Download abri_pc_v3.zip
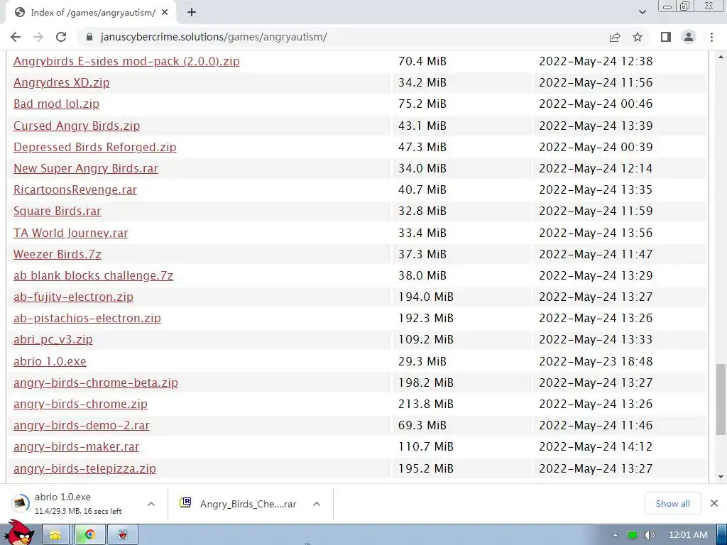 53,339
